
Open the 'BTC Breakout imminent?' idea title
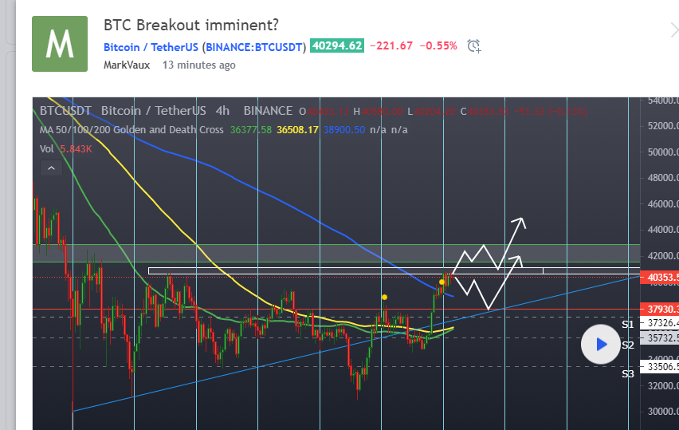191,26
